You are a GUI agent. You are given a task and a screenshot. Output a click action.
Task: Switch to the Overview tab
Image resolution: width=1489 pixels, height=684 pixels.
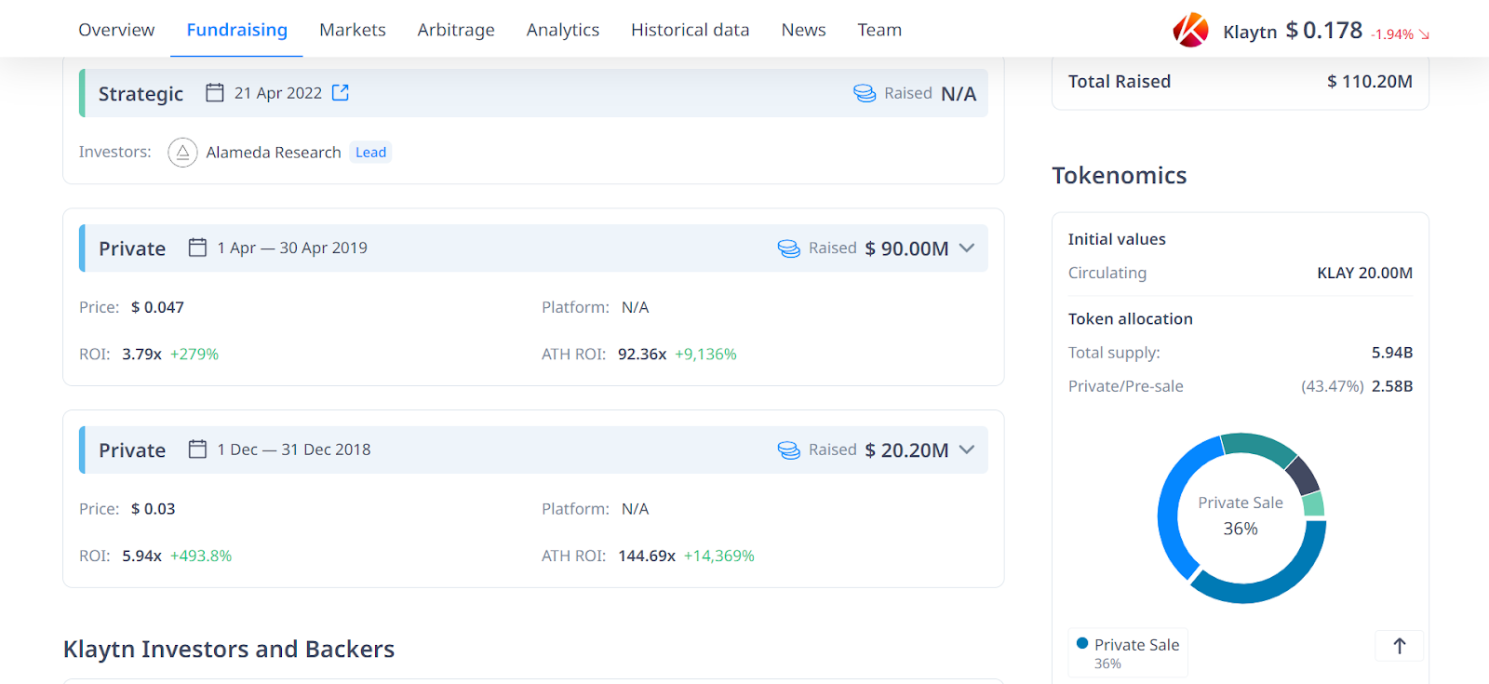point(116,30)
